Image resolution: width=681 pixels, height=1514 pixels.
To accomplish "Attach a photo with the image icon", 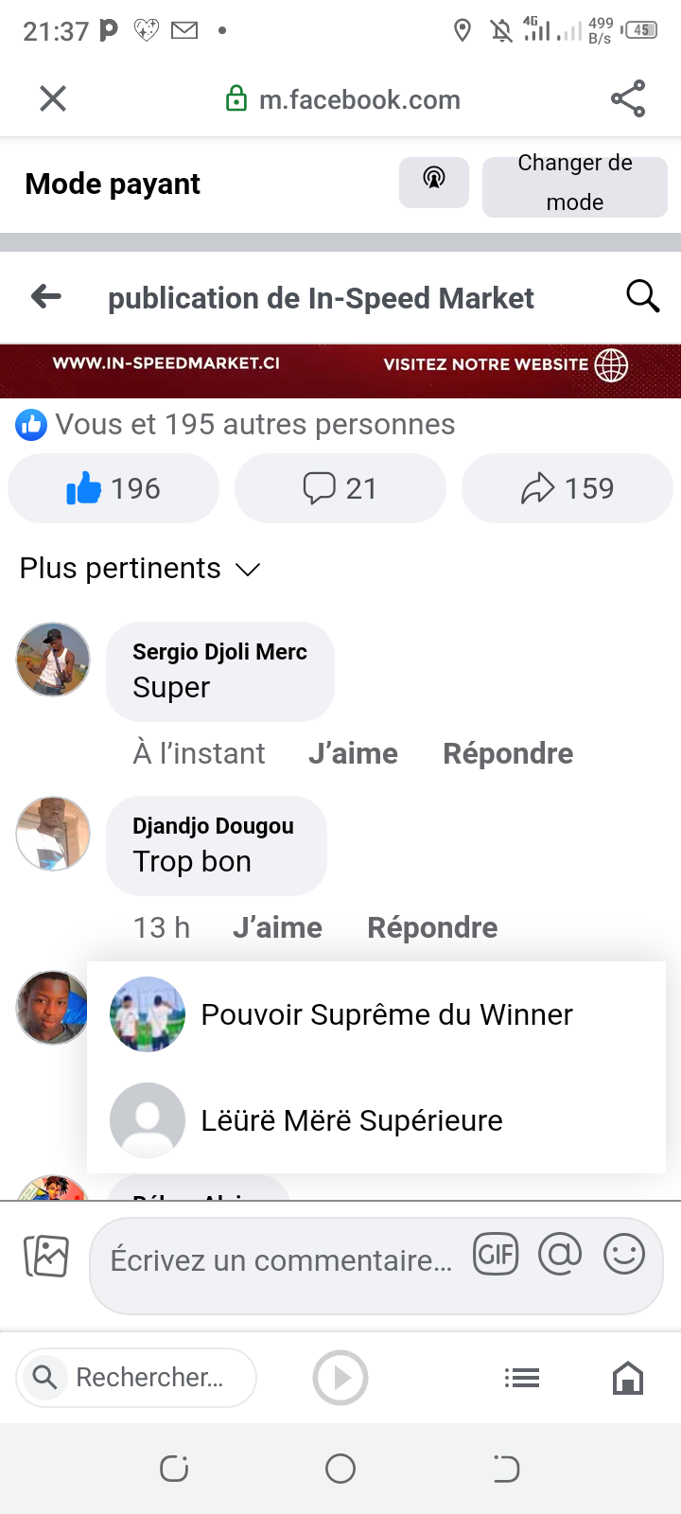I will pos(46,1257).
